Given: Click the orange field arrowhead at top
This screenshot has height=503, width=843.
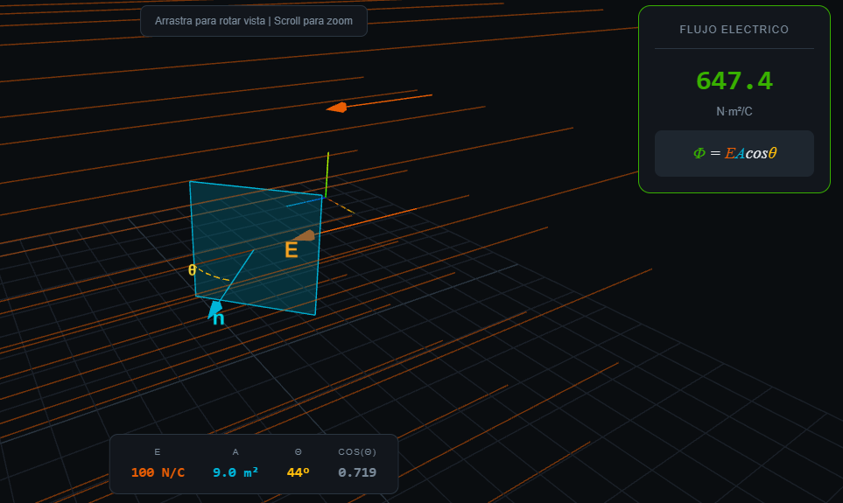Looking at the screenshot, I should [x=337, y=108].
